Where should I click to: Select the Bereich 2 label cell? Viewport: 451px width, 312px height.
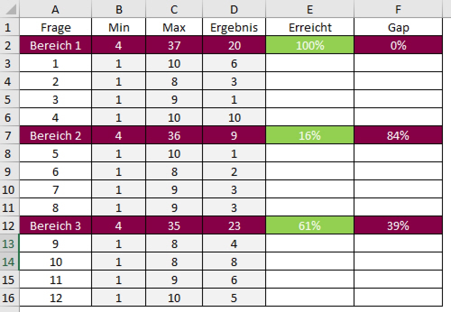tap(55, 135)
